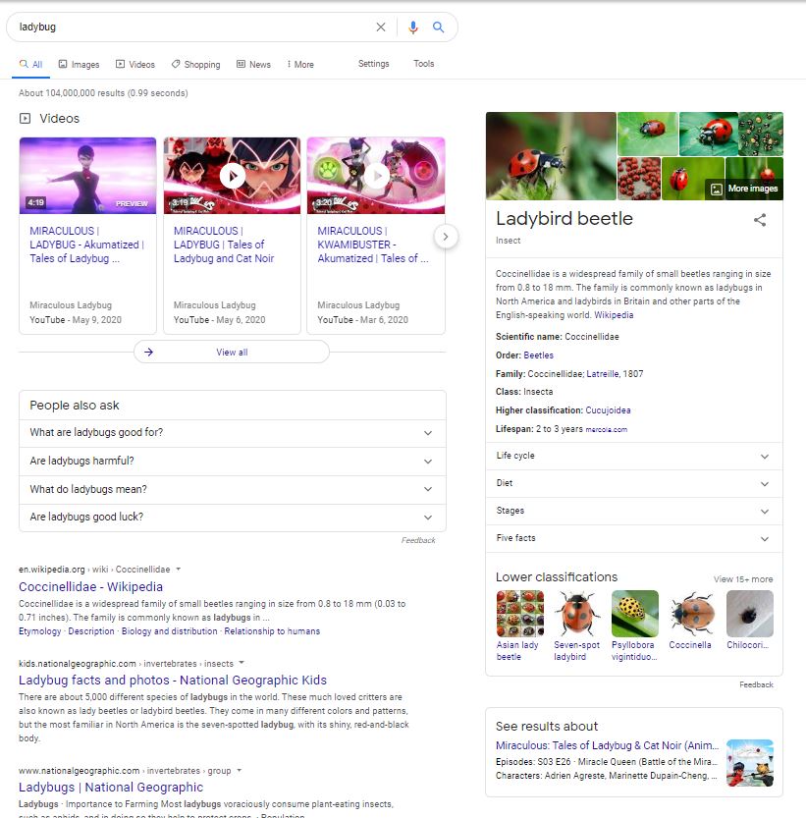The image size is (806, 818).
Task: Open Miraculous: Tales of Ladybug & Cat Noir link
Action: pyautogui.click(x=608, y=746)
